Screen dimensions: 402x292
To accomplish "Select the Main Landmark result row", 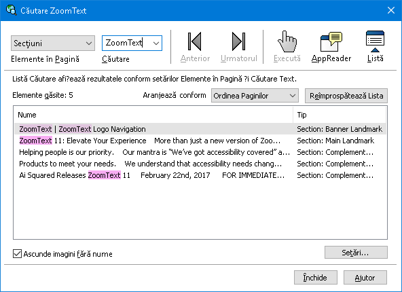I will [x=200, y=141].
